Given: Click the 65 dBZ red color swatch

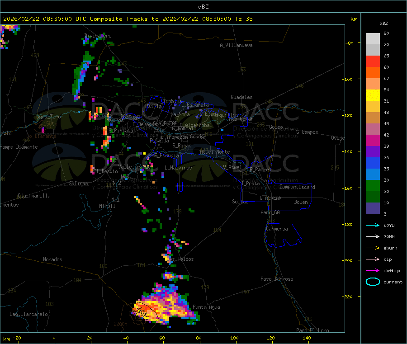Looking at the screenshot, I should pyautogui.click(x=373, y=61).
